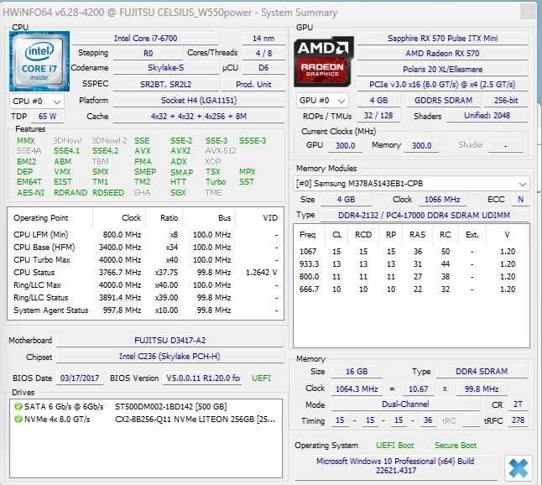
Task: Click the SSE4.2 feature flag
Action: (106, 151)
